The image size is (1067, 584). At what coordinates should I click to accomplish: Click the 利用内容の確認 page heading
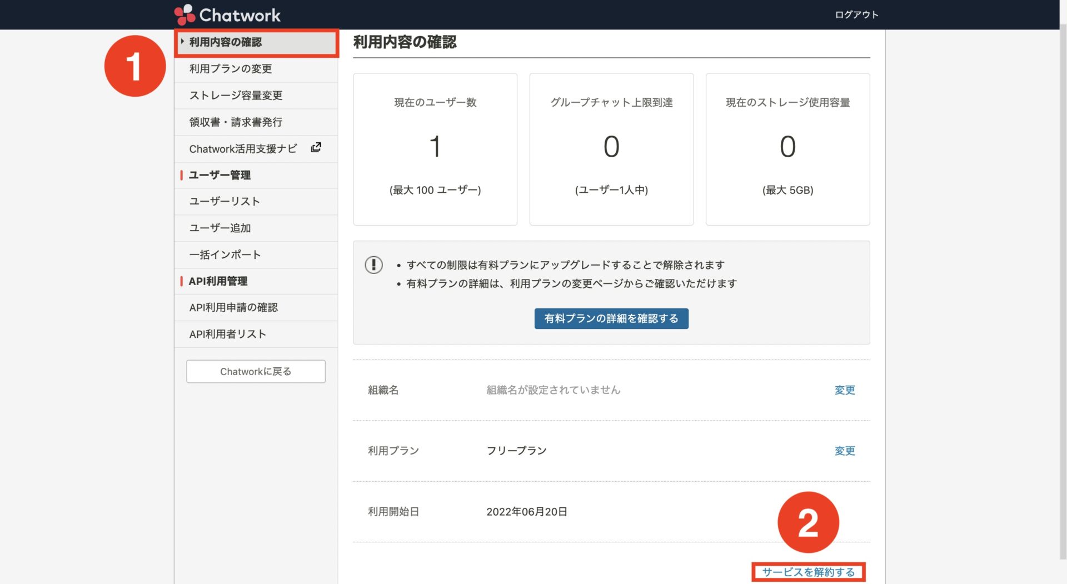[x=405, y=42]
